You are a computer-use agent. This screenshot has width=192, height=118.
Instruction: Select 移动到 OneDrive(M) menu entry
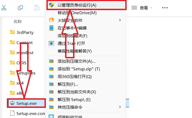click(77, 13)
